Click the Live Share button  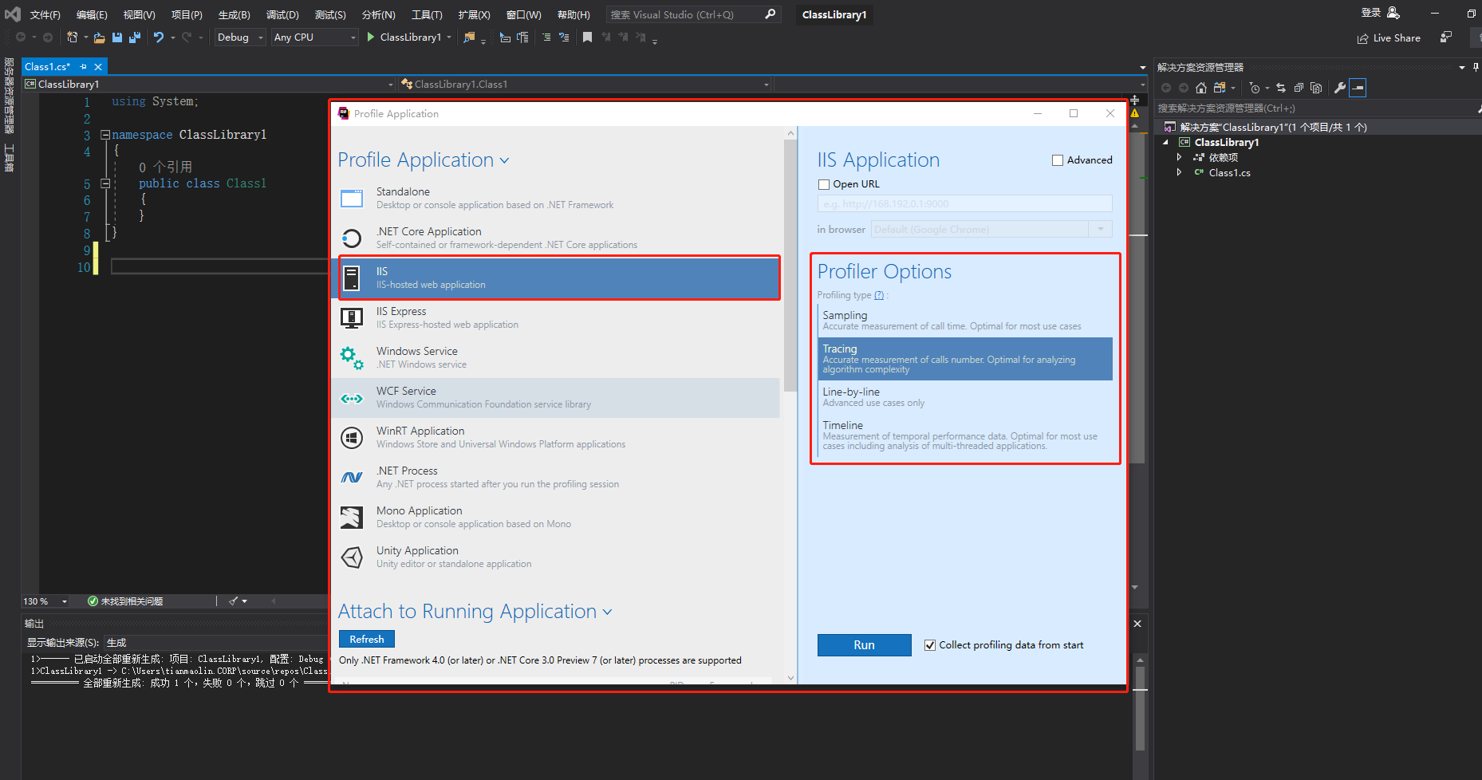(x=1389, y=38)
